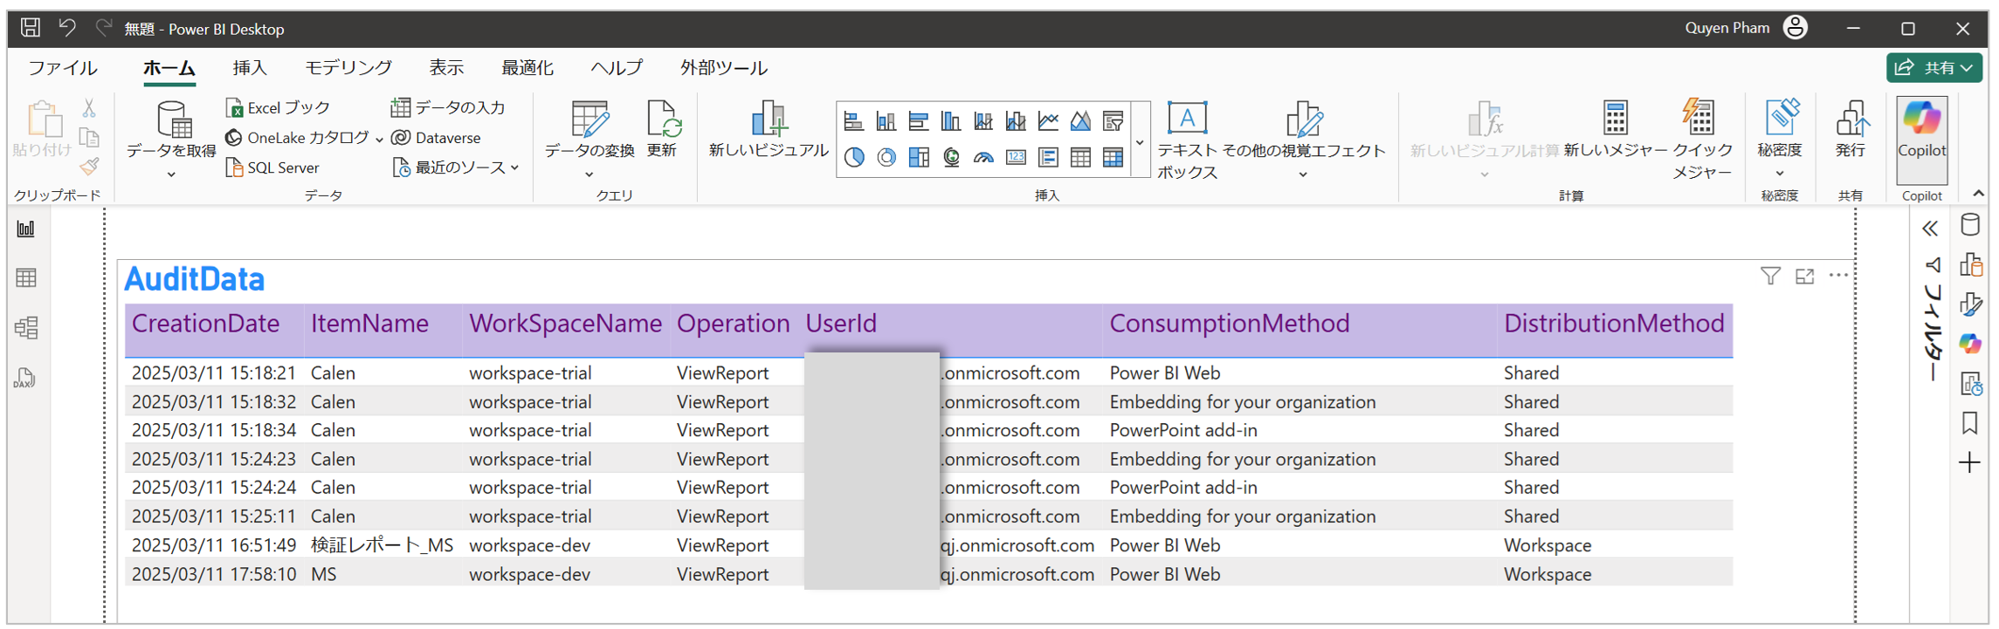Insert a pie chart visual
This screenshot has width=1999, height=629.
[x=854, y=157]
